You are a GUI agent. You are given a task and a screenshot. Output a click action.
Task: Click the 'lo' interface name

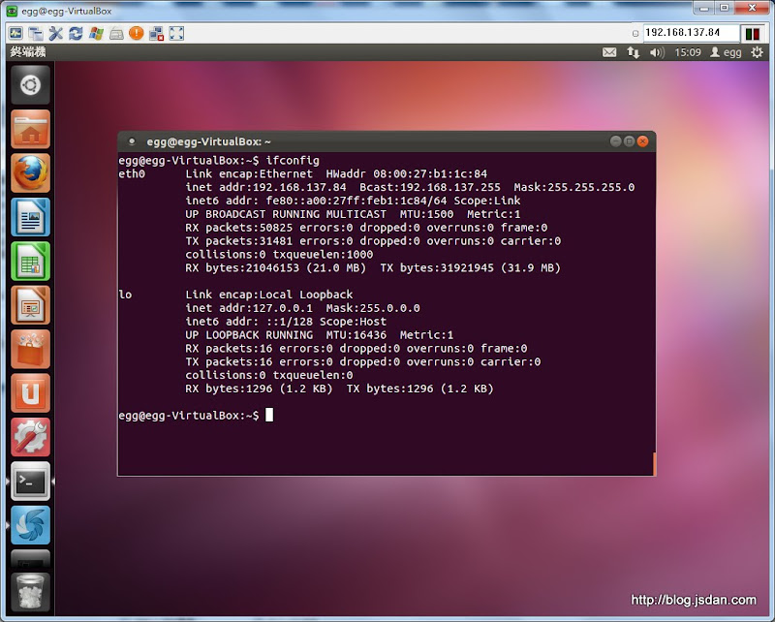125,295
